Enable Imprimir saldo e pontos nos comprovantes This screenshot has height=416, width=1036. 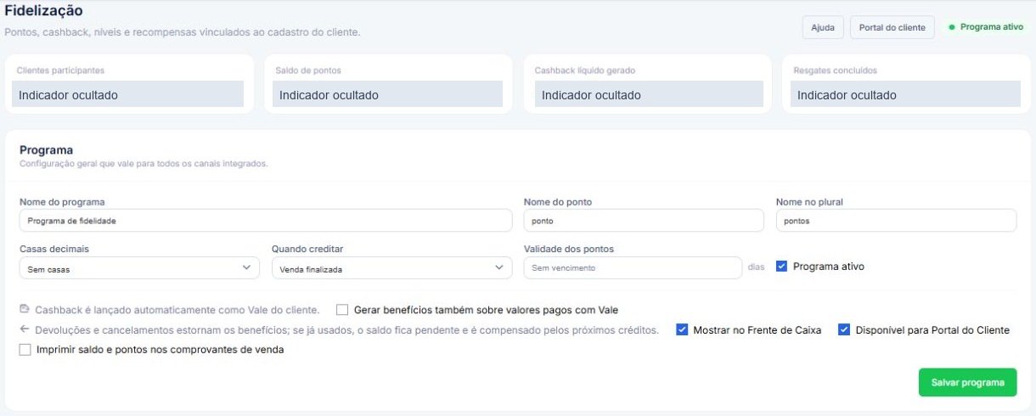(25, 350)
